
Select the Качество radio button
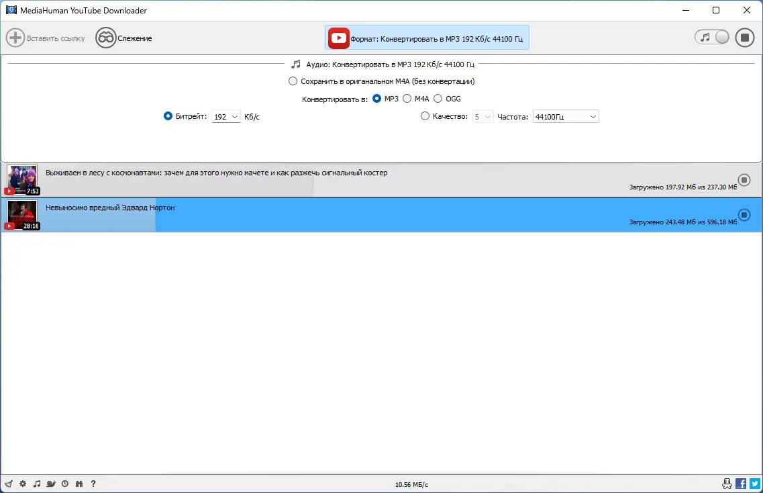[x=425, y=116]
